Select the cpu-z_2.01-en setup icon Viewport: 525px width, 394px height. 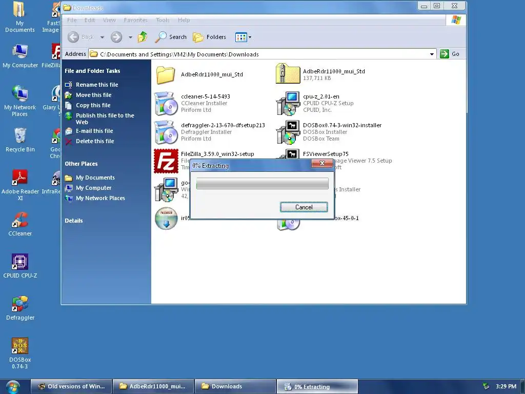click(288, 103)
